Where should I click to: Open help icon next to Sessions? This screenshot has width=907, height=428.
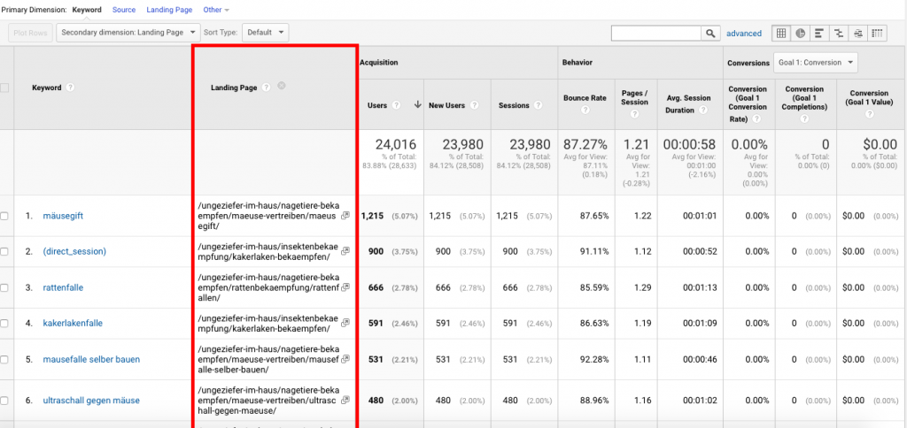pyautogui.click(x=538, y=106)
